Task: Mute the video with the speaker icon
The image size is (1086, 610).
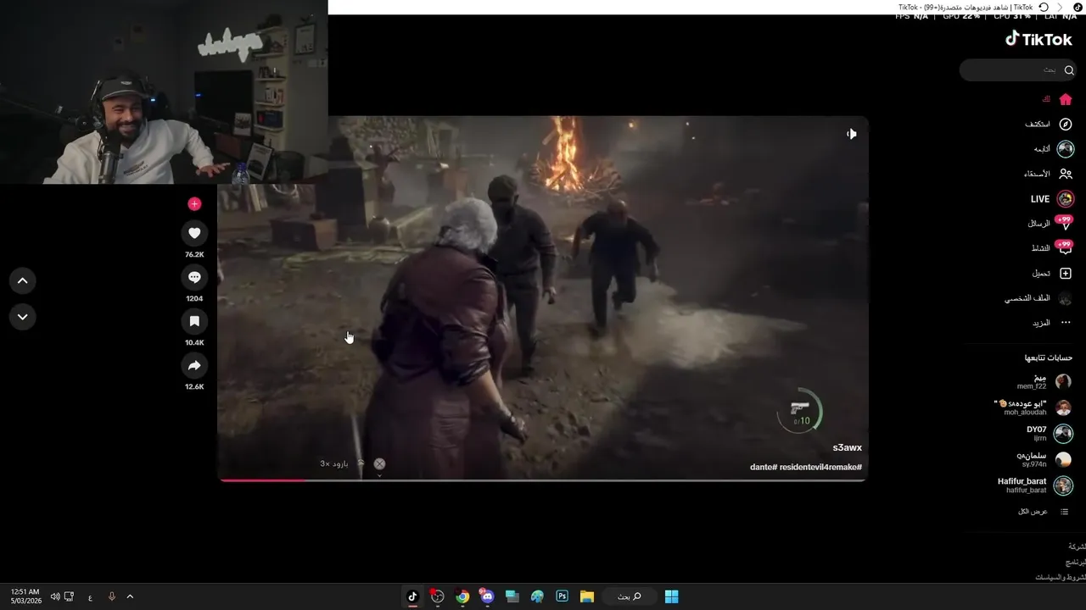Action: [x=851, y=134]
